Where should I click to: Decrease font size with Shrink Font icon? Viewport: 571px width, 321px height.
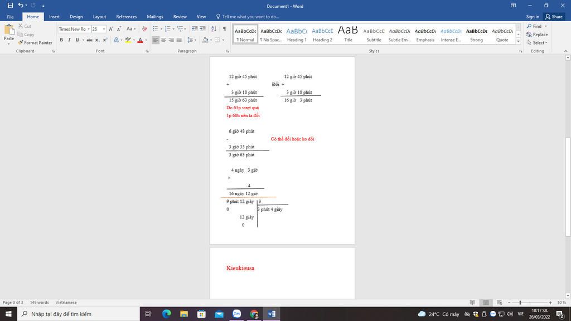(119, 29)
